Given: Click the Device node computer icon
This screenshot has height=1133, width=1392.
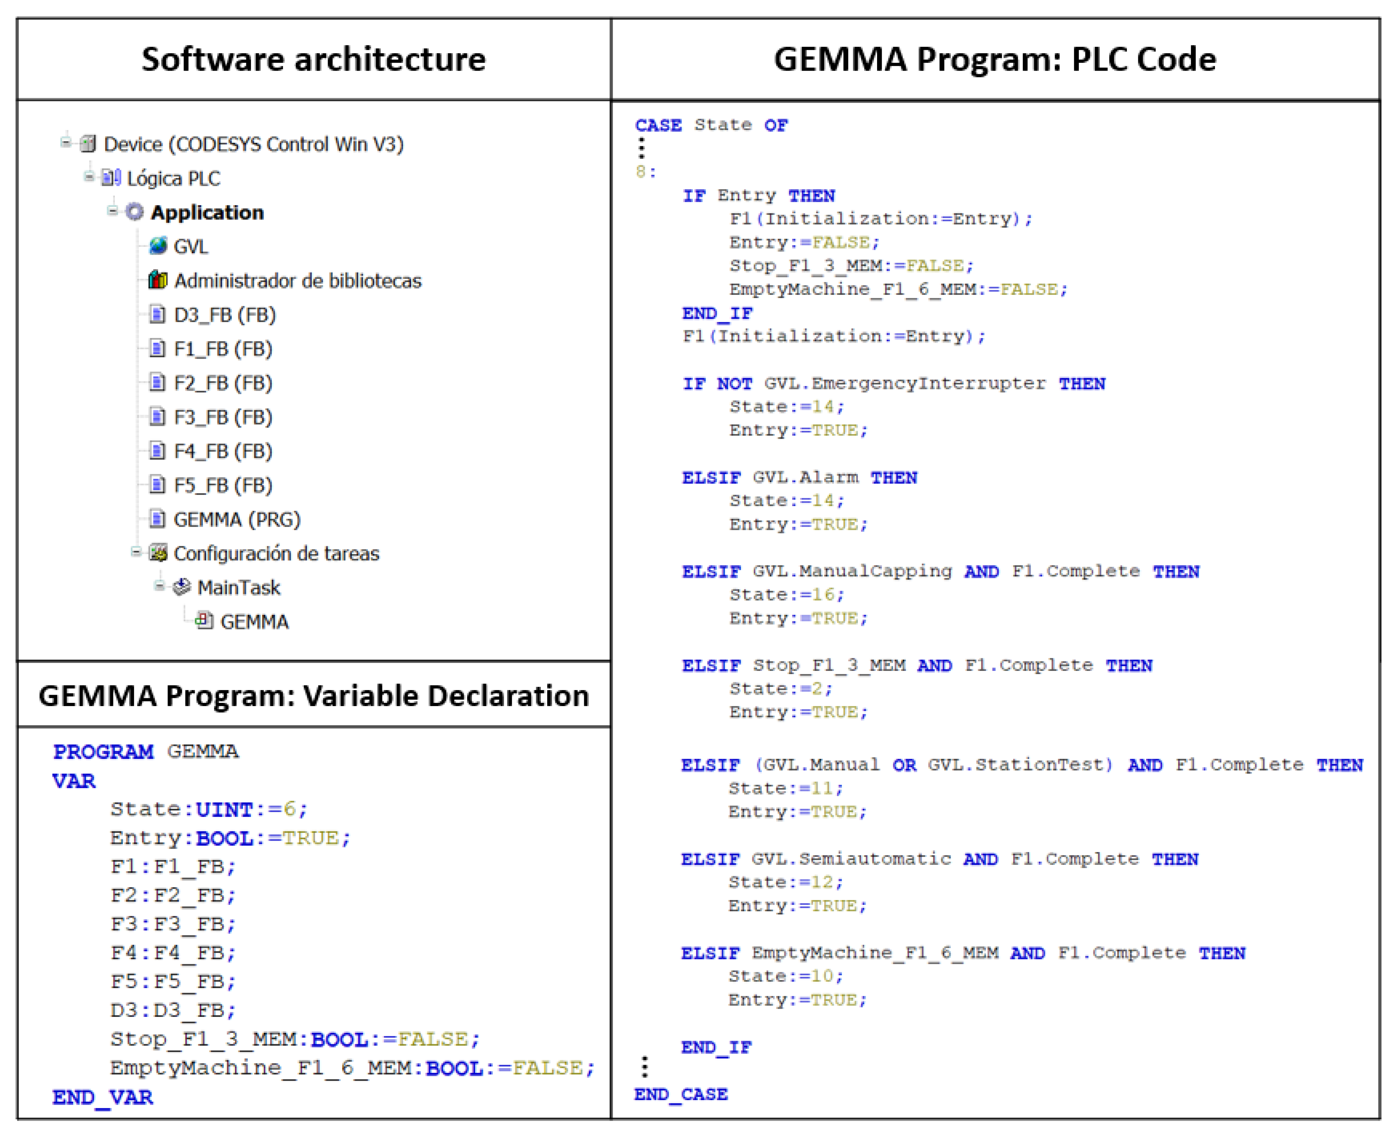Looking at the screenshot, I should point(88,143).
